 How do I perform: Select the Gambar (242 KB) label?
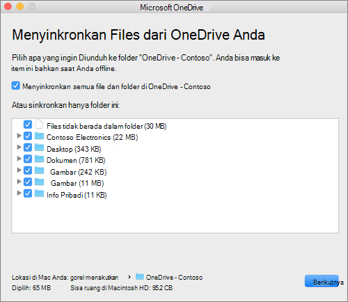tap(79, 172)
